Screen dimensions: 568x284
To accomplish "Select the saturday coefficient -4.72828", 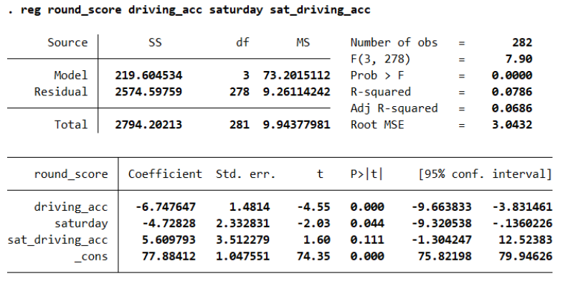I will pyautogui.click(x=169, y=223).
